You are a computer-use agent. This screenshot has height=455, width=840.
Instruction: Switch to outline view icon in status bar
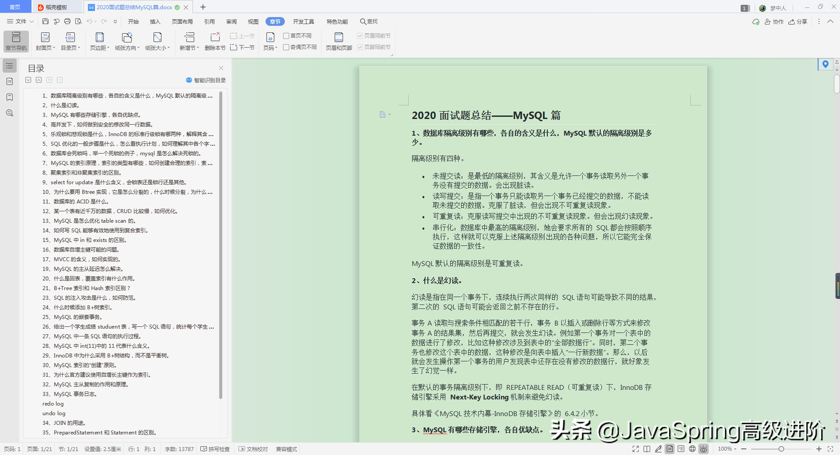[x=681, y=449]
